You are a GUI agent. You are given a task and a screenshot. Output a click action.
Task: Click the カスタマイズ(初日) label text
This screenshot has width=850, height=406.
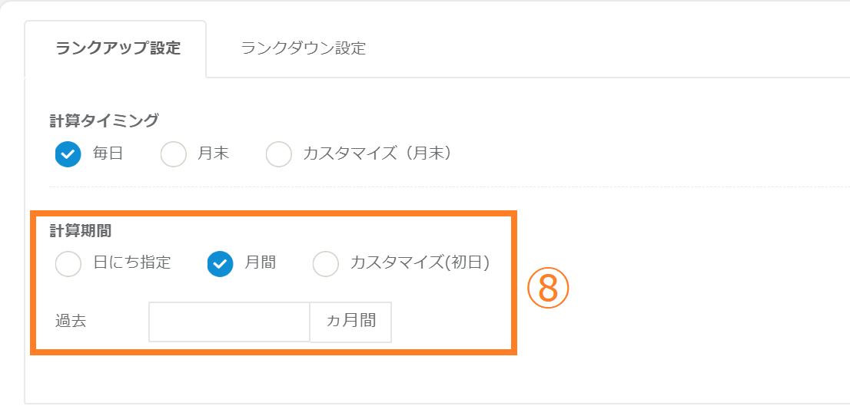tap(420, 262)
